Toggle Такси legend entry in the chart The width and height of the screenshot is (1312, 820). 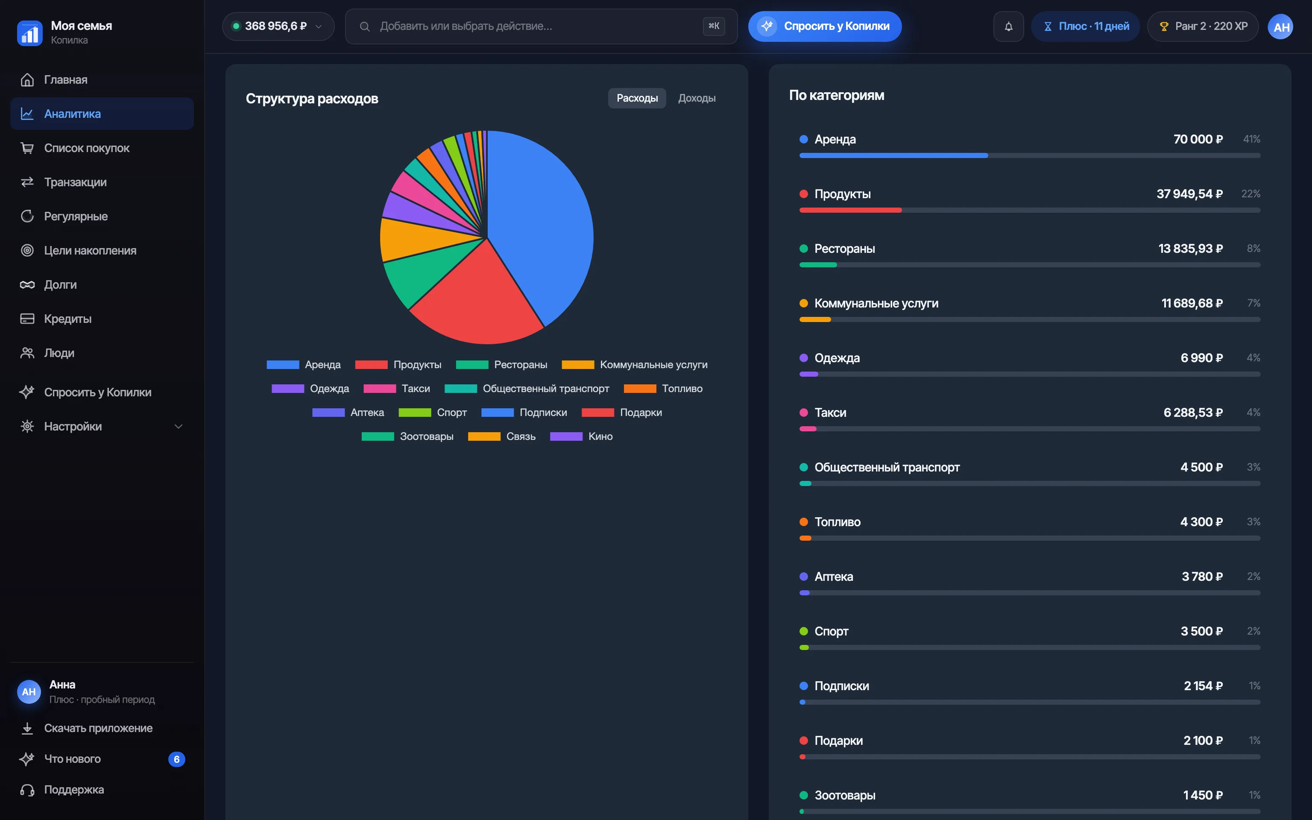click(x=396, y=388)
